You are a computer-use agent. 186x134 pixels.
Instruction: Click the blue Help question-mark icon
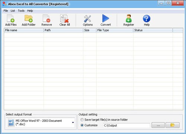147,19
